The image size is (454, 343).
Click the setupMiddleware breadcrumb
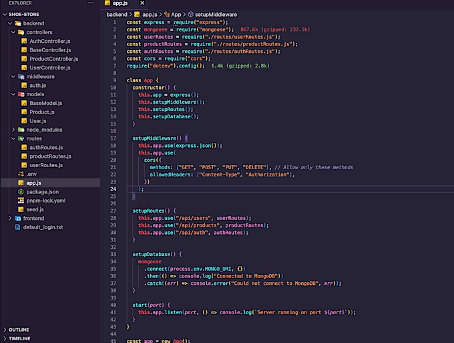pyautogui.click(x=216, y=15)
